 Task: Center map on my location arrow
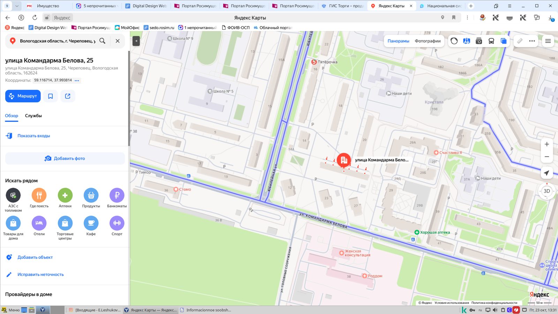point(547,173)
